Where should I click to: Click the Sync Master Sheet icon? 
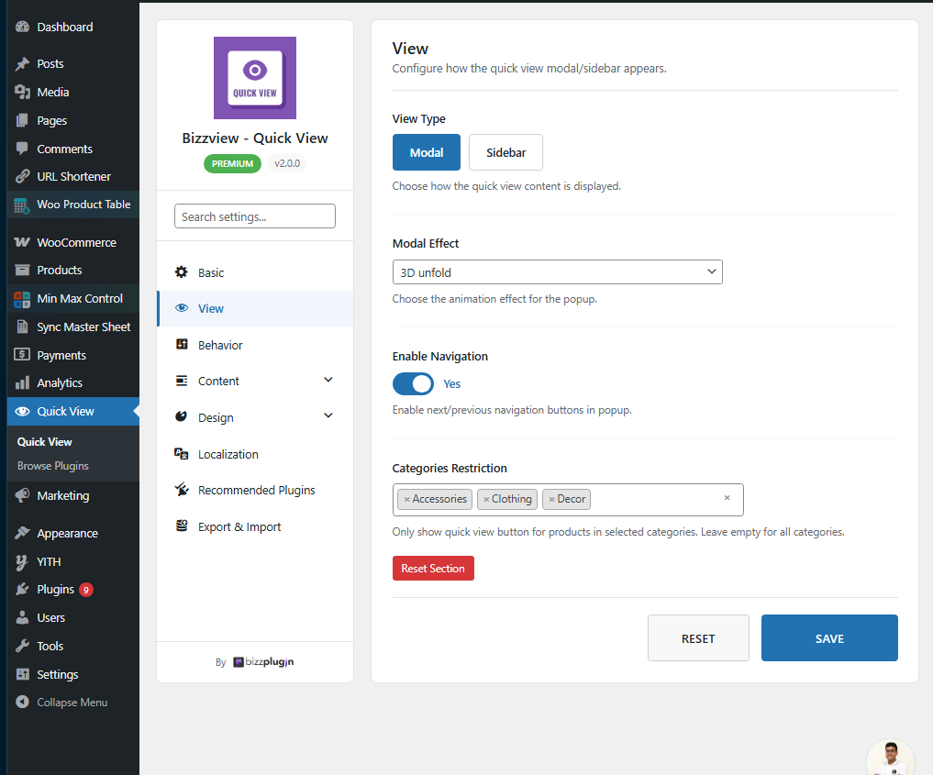(22, 327)
